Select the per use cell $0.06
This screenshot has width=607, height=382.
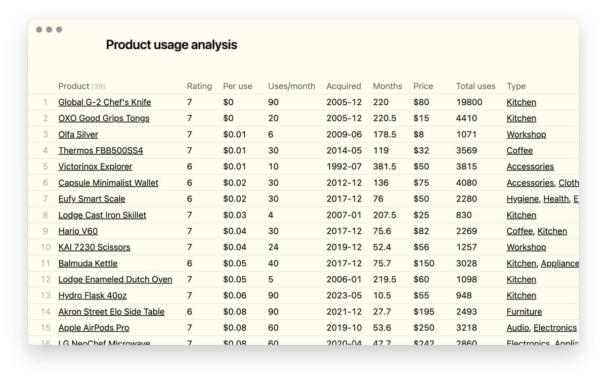[x=235, y=296]
